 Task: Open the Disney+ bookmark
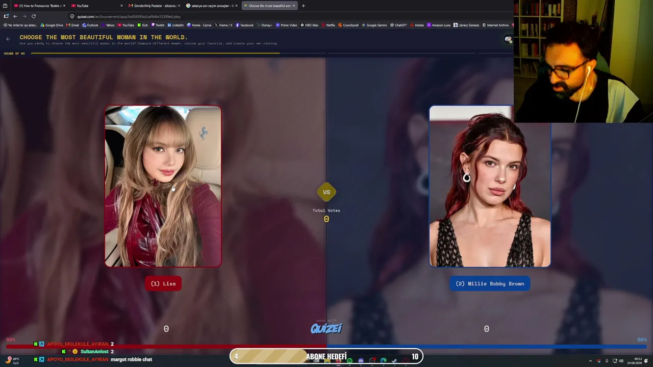coord(265,25)
